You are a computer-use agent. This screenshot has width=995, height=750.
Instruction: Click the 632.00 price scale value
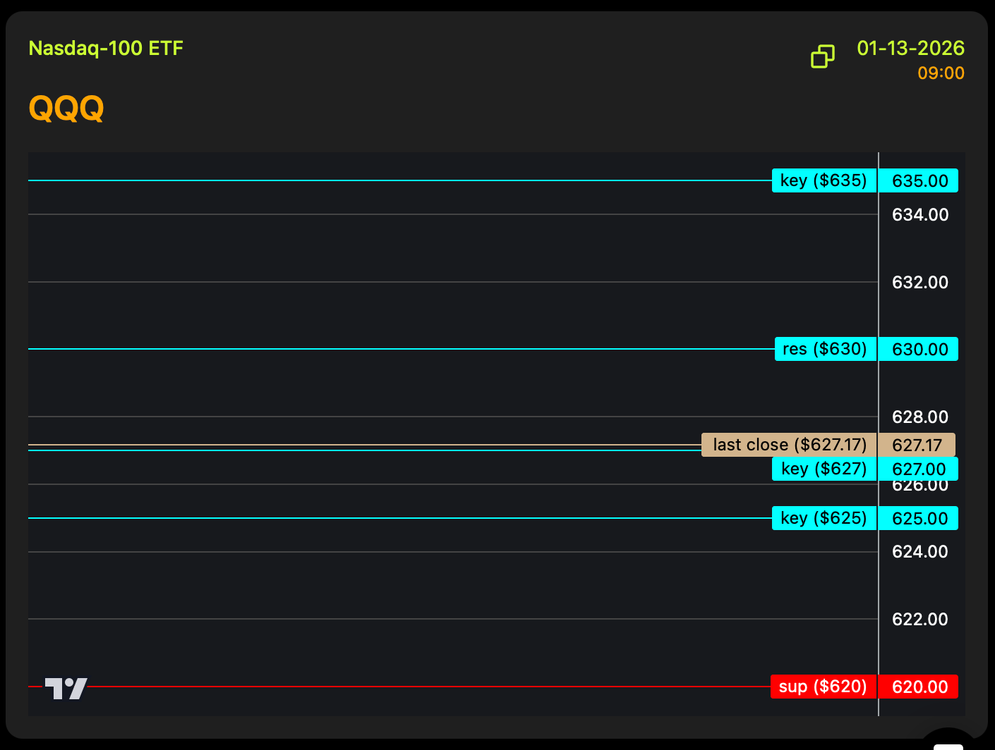pos(919,283)
